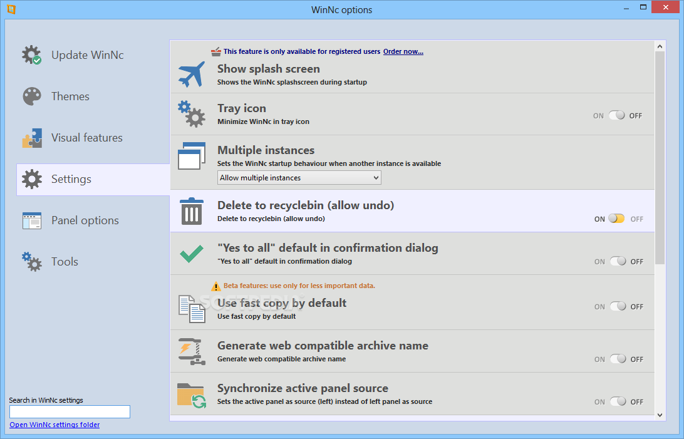Viewport: 684px width, 439px height.
Task: Click the Tools double-gear icon in sidebar
Action: (x=32, y=262)
